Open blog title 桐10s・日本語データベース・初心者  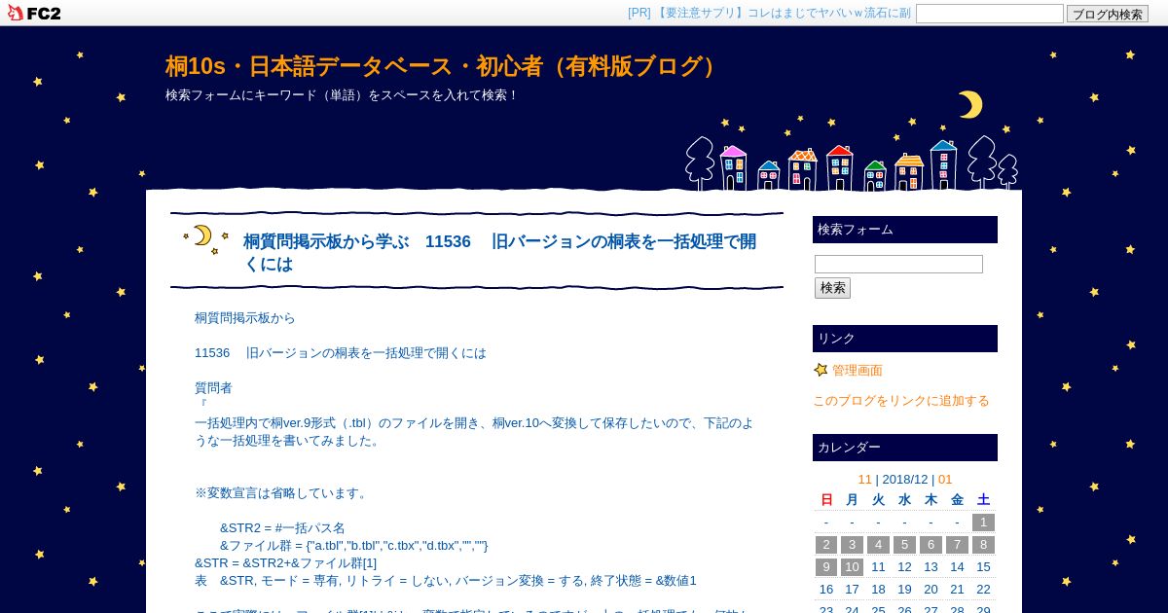click(x=444, y=66)
